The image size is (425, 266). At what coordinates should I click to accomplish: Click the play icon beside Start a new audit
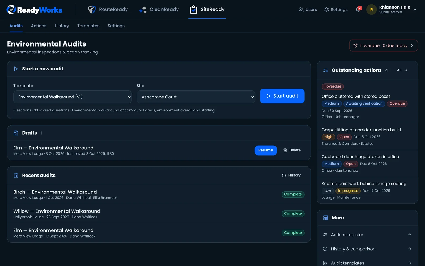pyautogui.click(x=16, y=69)
